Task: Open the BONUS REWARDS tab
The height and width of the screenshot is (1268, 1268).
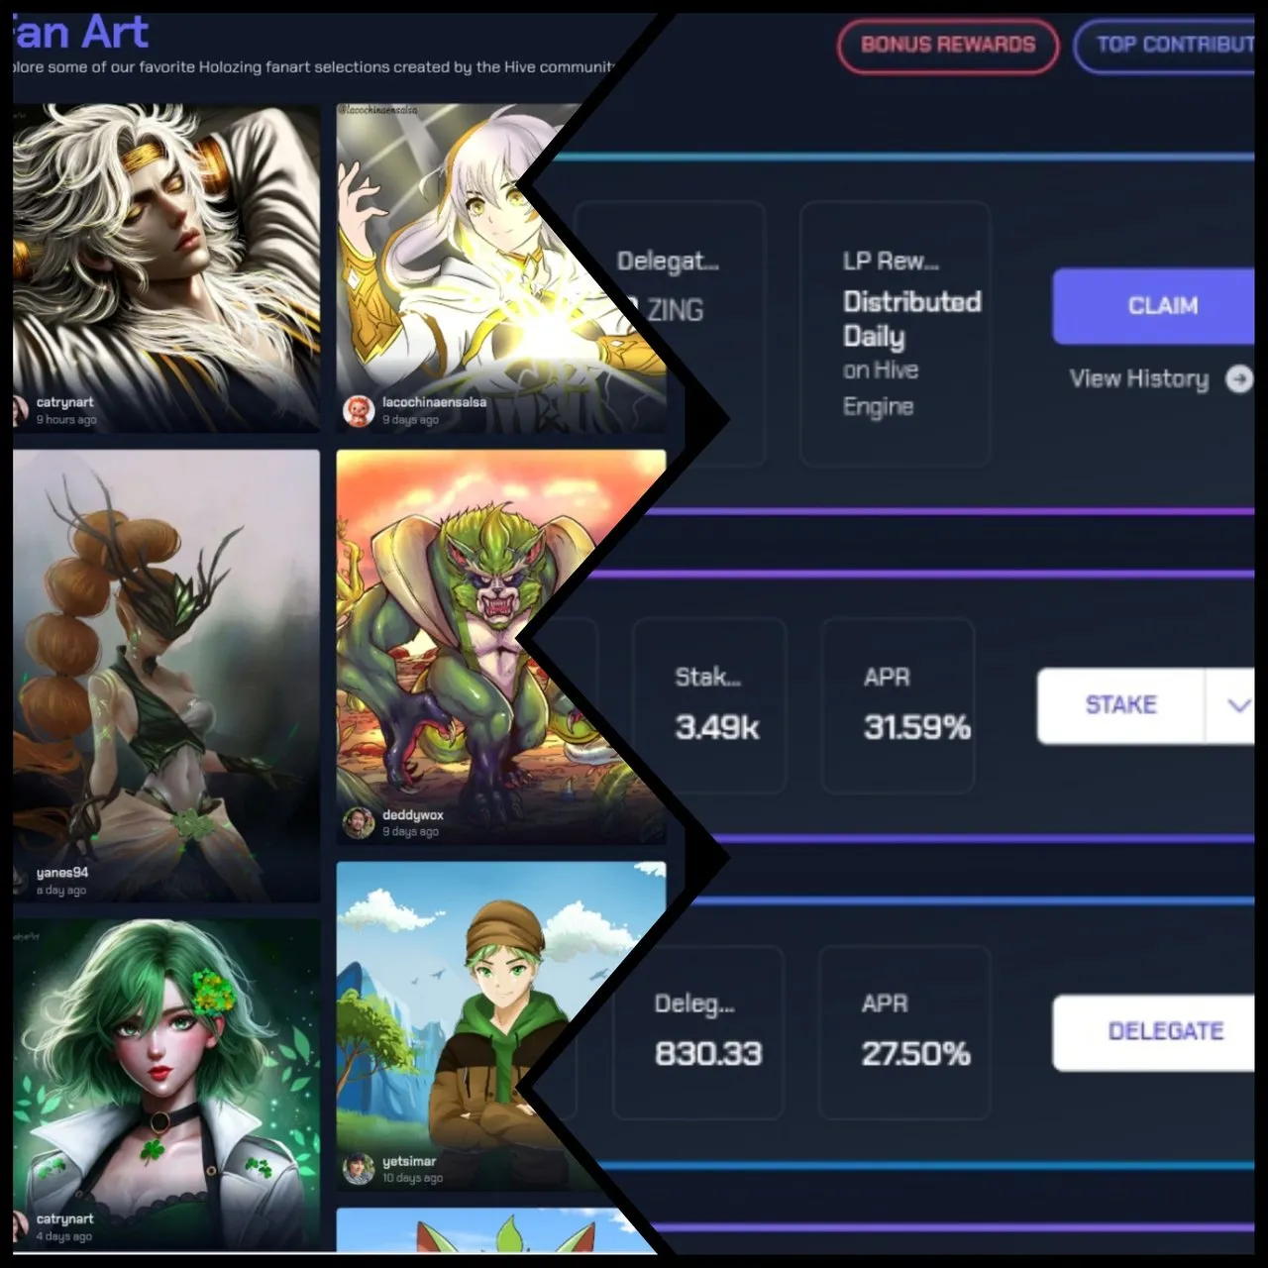Action: (x=948, y=46)
